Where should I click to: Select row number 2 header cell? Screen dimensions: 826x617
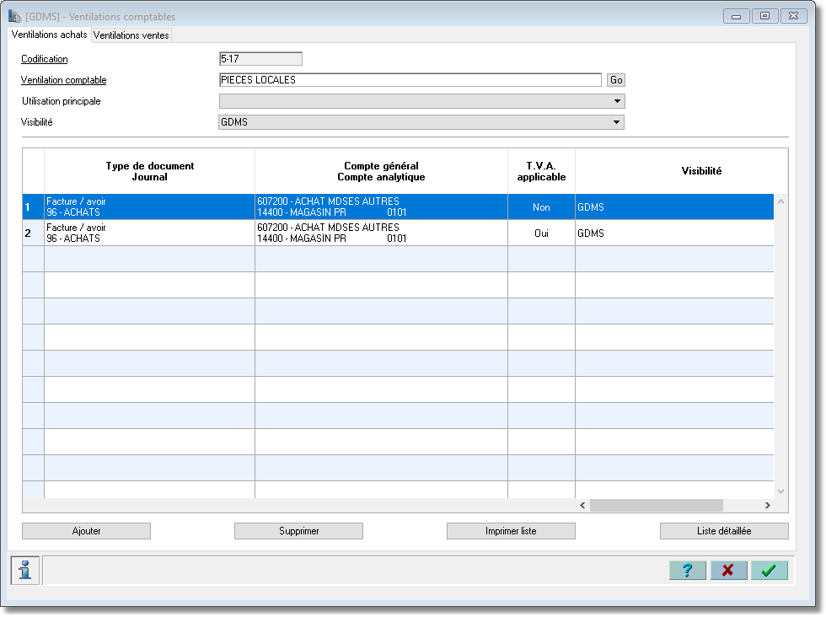point(33,233)
